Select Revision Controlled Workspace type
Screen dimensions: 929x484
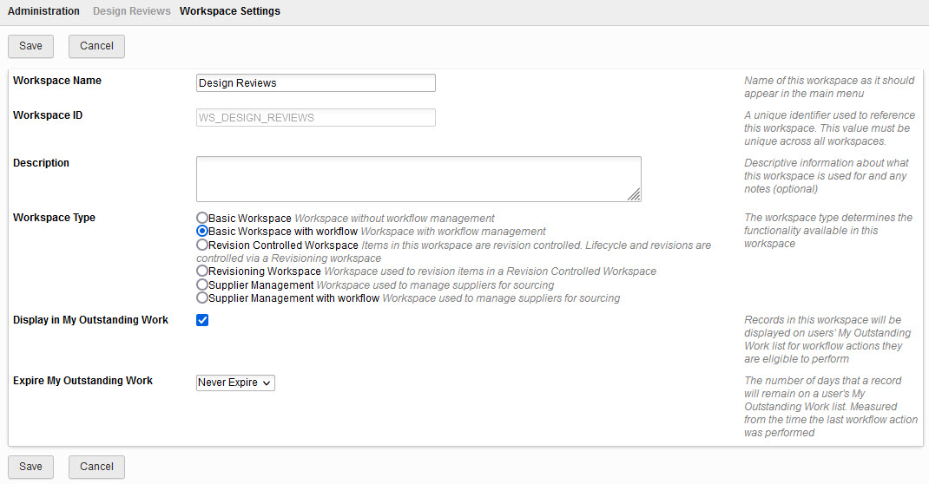click(x=202, y=245)
